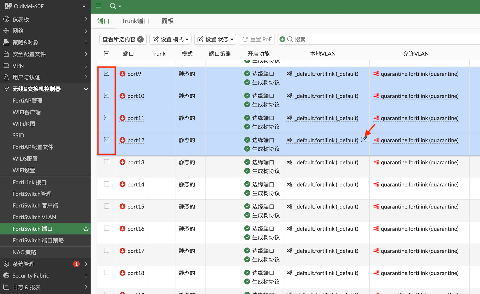Expand the 网络 menu chevron
480x294 pixels.
[x=86, y=31]
